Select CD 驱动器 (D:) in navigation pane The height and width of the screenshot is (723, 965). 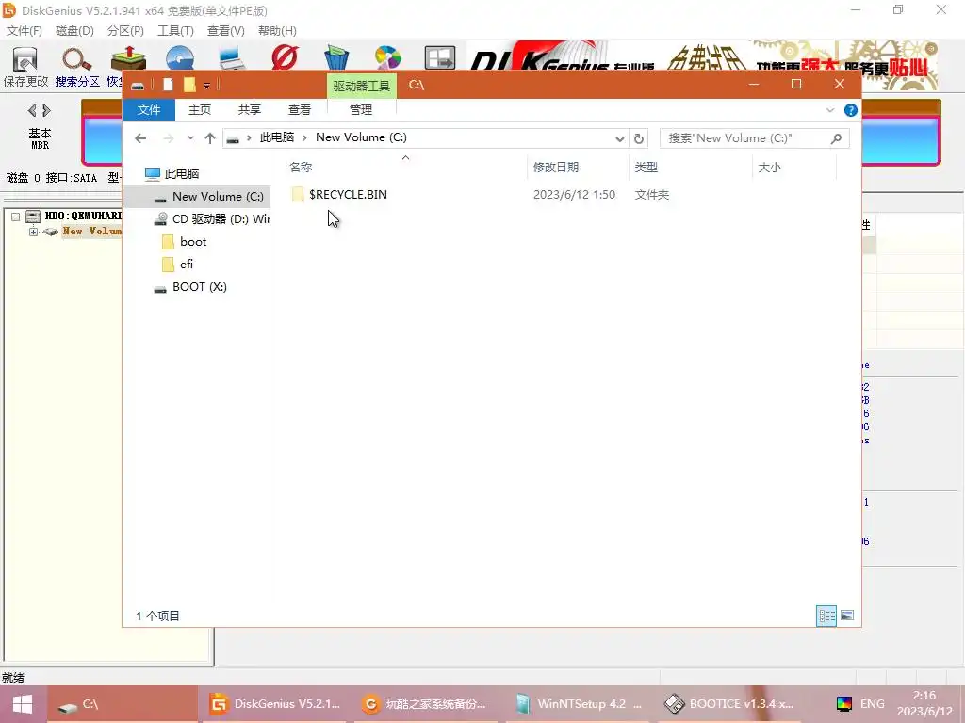click(x=211, y=218)
